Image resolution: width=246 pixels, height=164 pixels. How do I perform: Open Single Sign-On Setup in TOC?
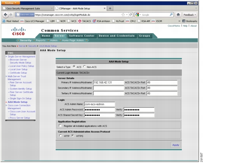point(20,98)
